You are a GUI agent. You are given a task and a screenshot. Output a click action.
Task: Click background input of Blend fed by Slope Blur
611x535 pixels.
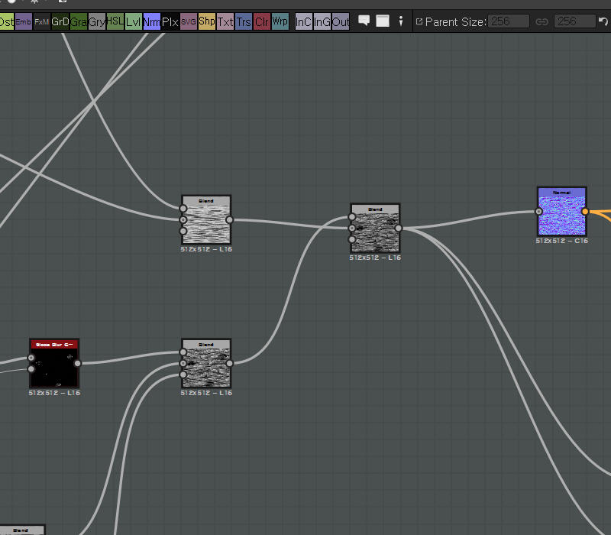tap(183, 364)
